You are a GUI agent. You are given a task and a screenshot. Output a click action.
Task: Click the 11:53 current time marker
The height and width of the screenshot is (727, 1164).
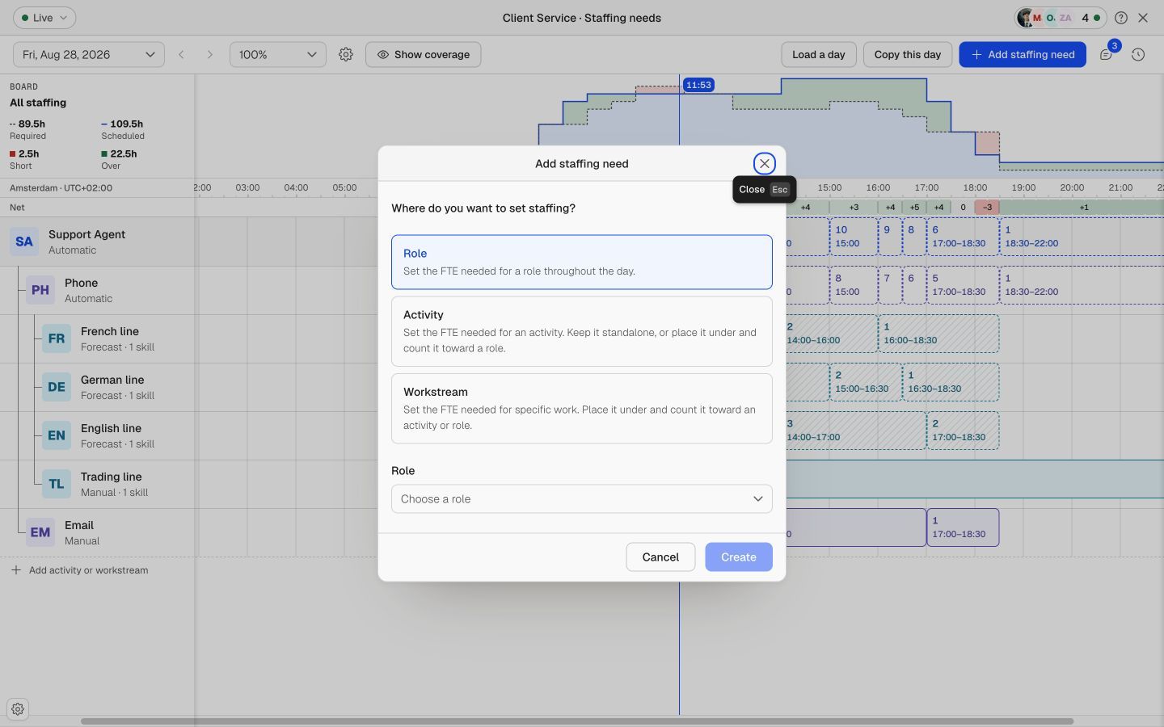(698, 85)
